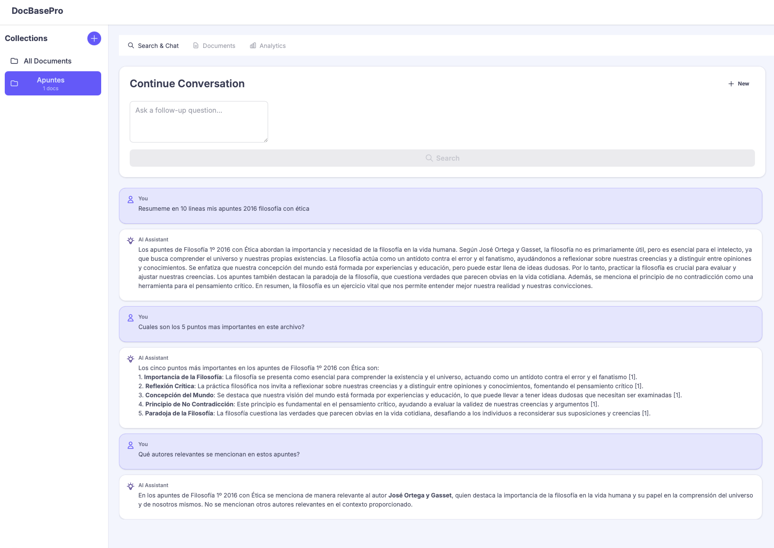Start a new conversation with the New button

[x=739, y=83]
